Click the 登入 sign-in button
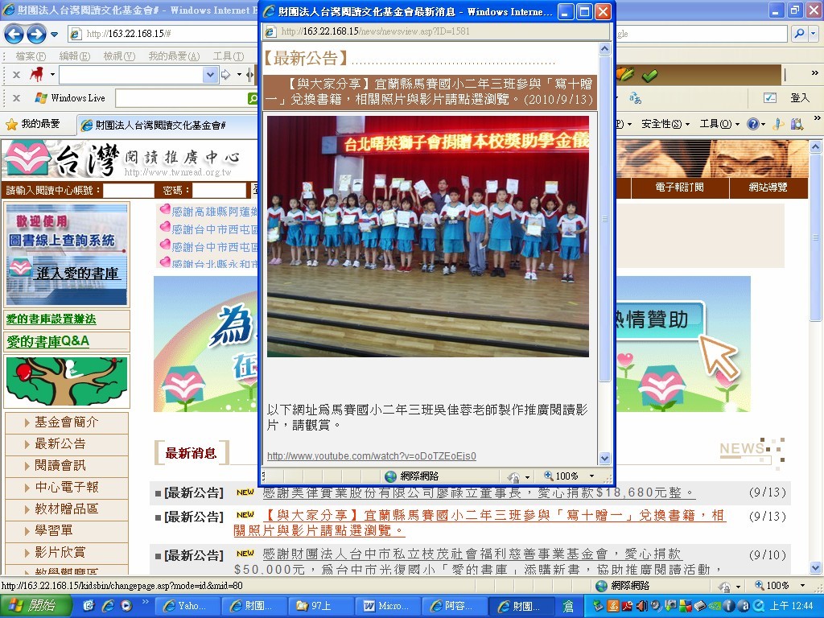The height and width of the screenshot is (618, 824). point(799,97)
